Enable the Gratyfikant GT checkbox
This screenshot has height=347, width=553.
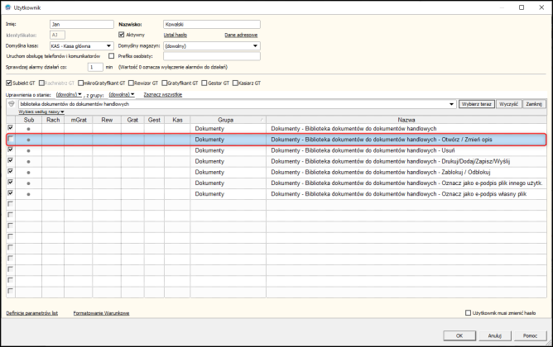point(165,83)
